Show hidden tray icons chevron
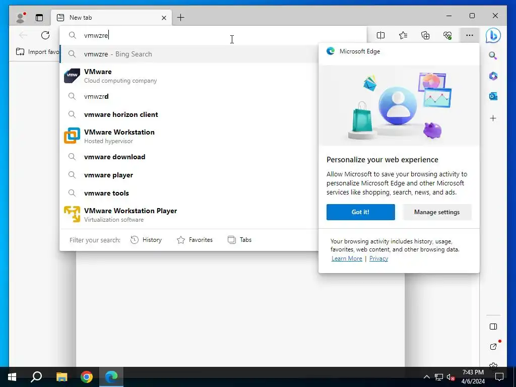 click(x=426, y=377)
